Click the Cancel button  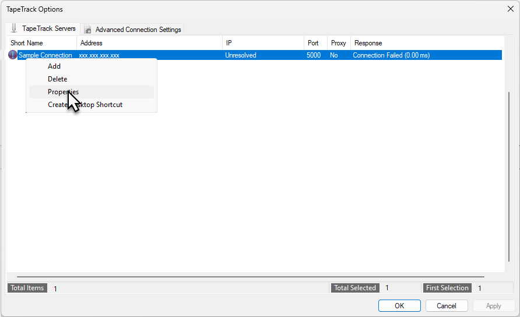pos(447,306)
